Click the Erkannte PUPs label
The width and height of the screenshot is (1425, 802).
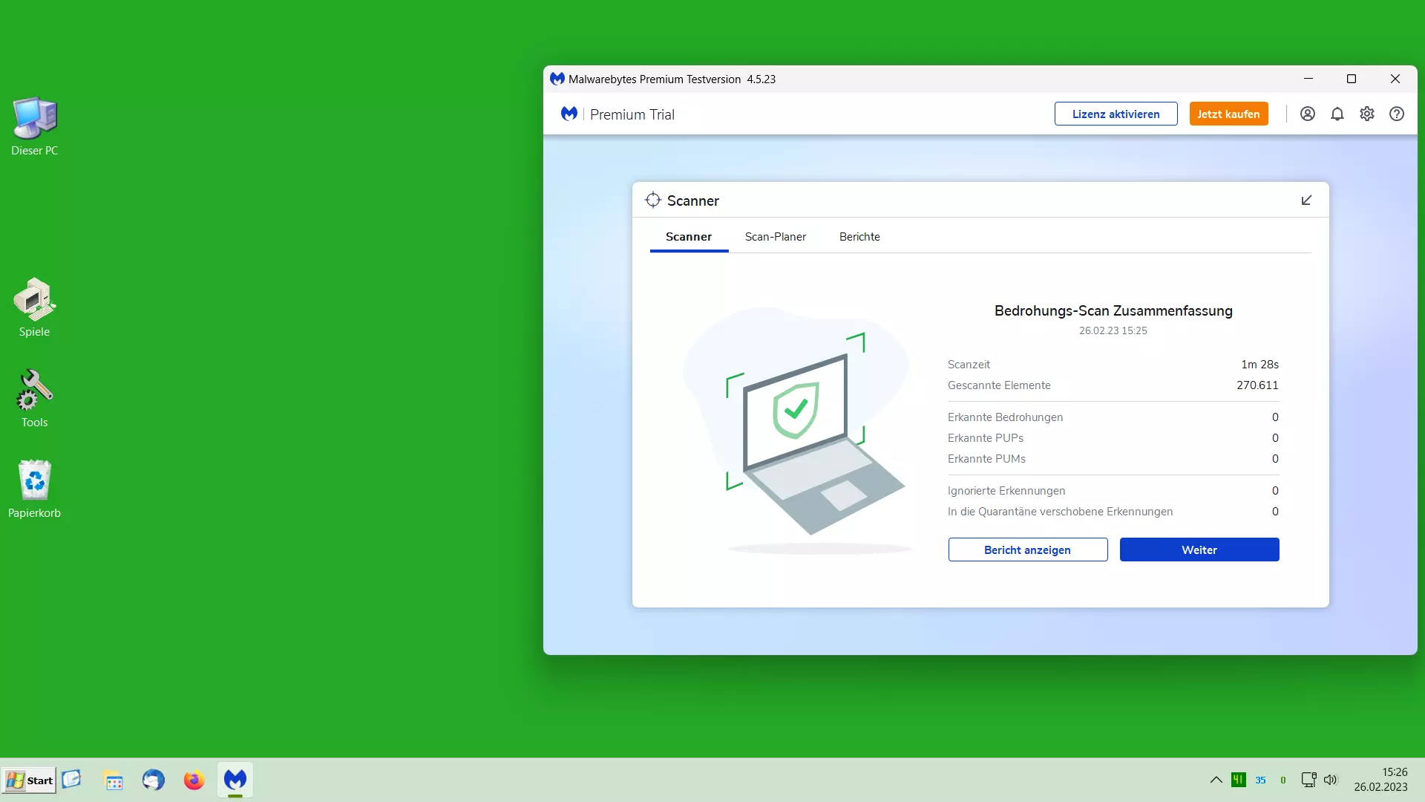(x=985, y=438)
